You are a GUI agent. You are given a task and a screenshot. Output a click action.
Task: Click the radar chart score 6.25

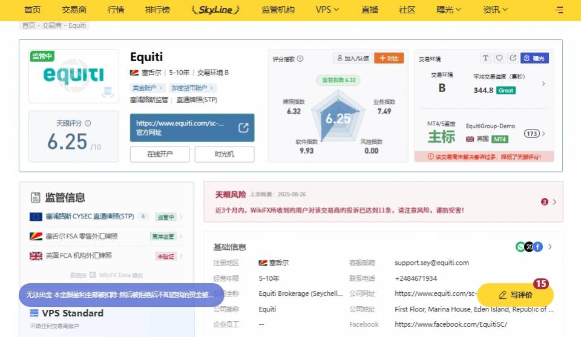[338, 118]
